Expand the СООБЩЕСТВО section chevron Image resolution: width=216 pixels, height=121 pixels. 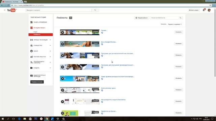(50, 46)
